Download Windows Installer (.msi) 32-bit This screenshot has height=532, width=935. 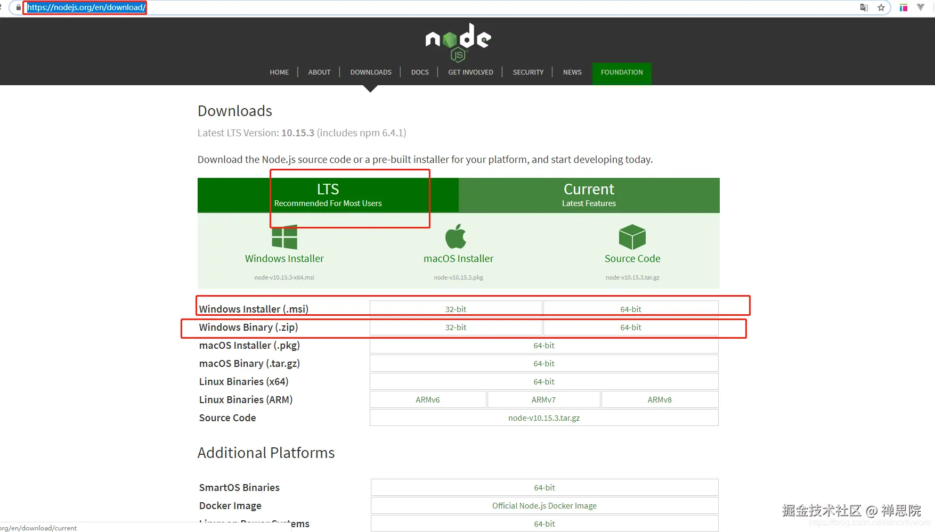coord(456,309)
